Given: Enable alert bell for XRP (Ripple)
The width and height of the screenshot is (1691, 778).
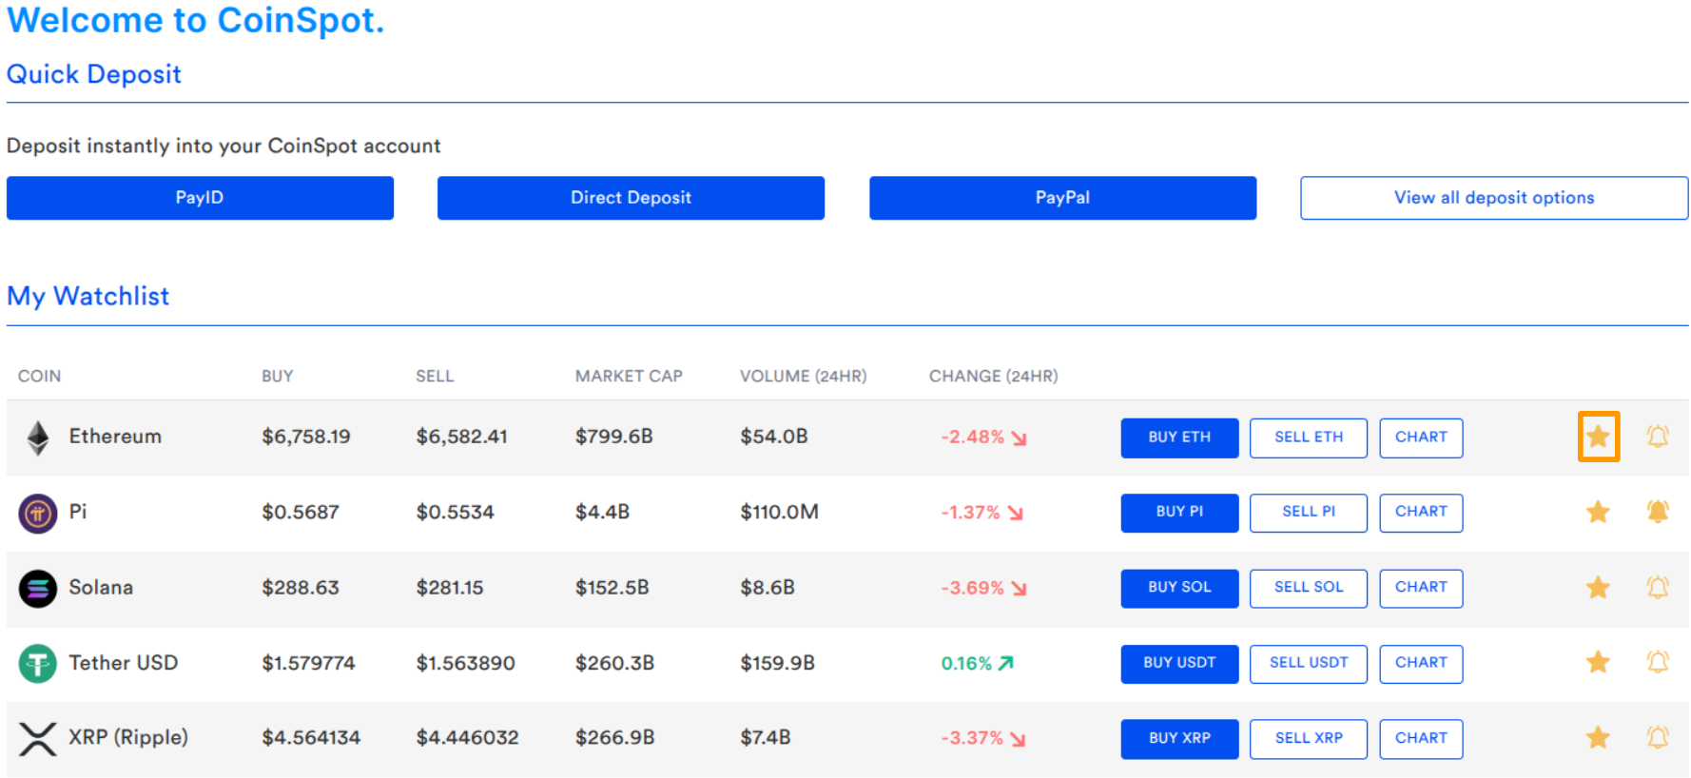Looking at the screenshot, I should (1658, 737).
